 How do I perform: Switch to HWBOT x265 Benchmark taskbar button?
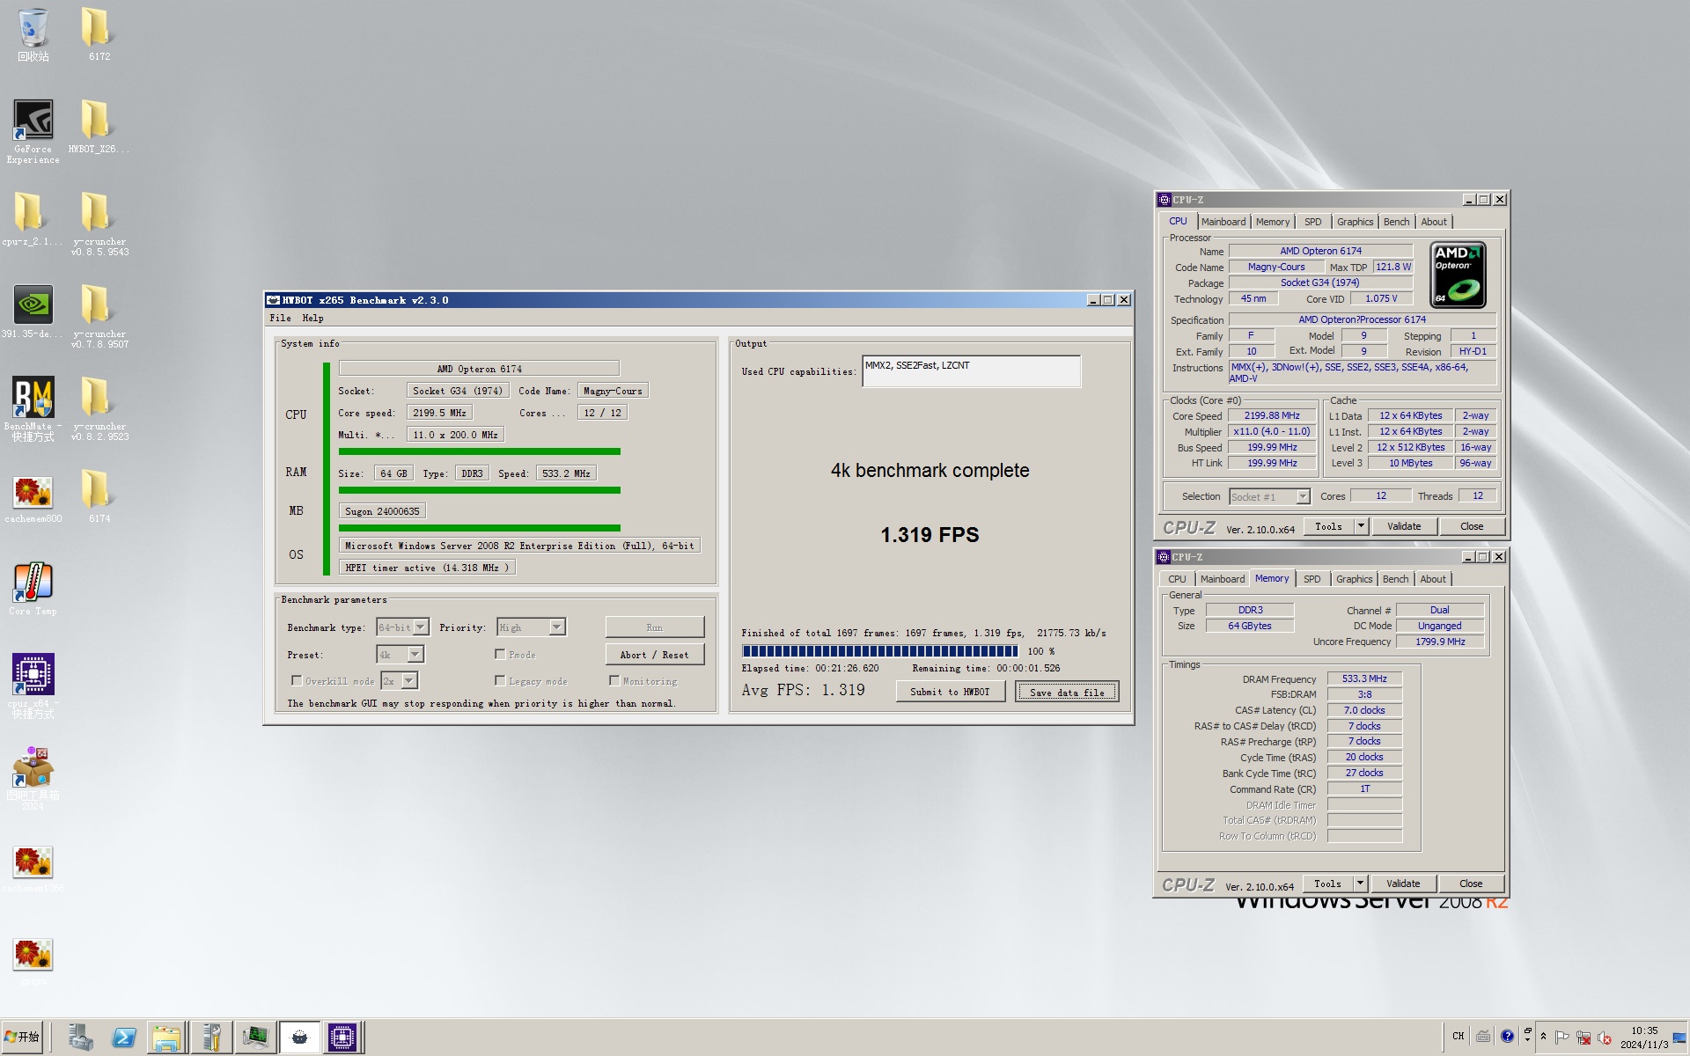click(299, 1038)
